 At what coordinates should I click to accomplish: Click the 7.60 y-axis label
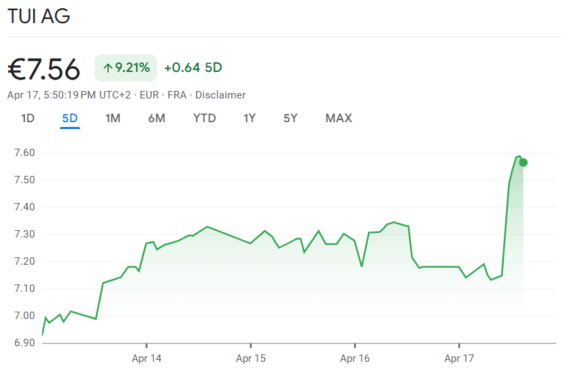click(24, 153)
